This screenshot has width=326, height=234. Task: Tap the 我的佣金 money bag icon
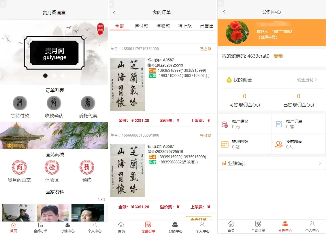pyautogui.click(x=229, y=80)
